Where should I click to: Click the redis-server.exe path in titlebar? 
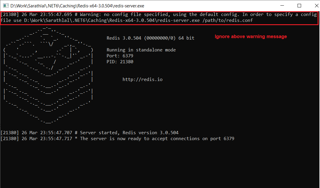point(78,6)
